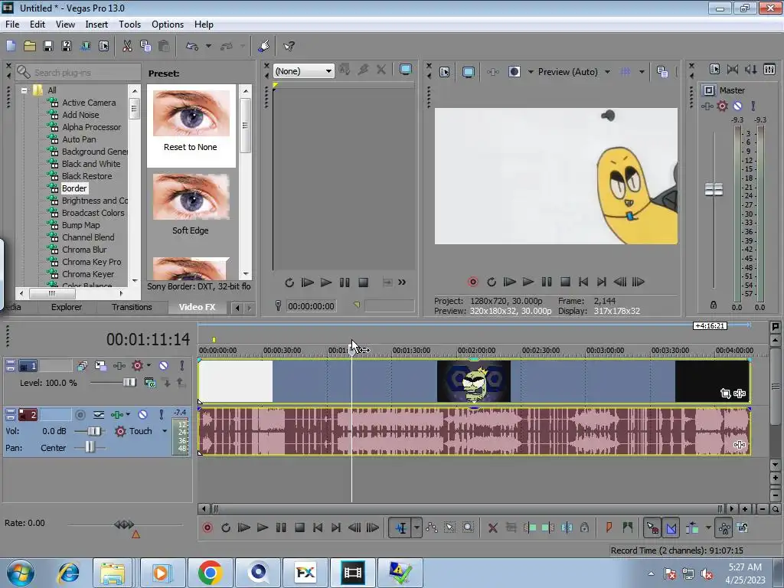Image resolution: width=784 pixels, height=588 pixels.
Task: Toggle split screen view icon in preview
Action: pyautogui.click(x=514, y=72)
